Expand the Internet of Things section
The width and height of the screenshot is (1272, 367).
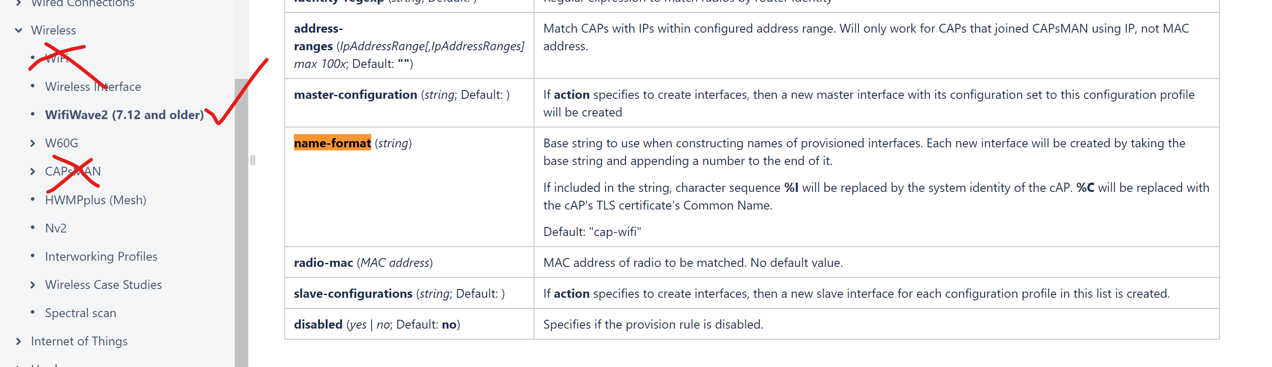(19, 341)
